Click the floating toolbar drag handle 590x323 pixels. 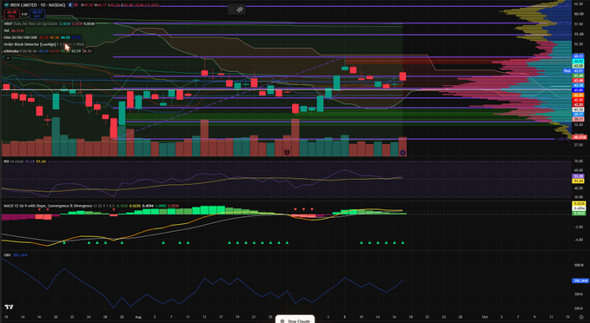pyautogui.click(x=231, y=10)
